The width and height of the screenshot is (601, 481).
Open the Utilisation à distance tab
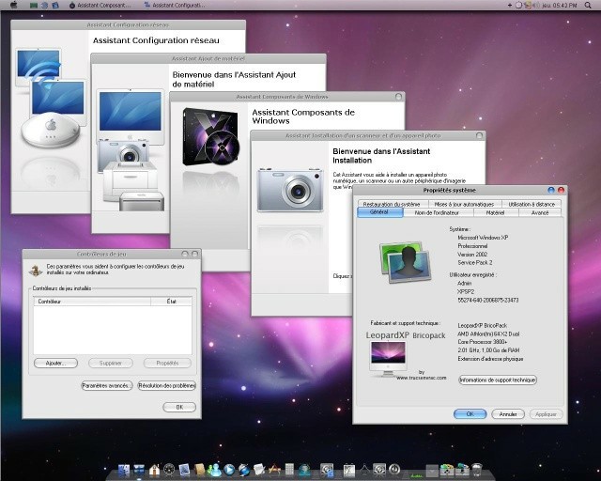[x=532, y=204]
